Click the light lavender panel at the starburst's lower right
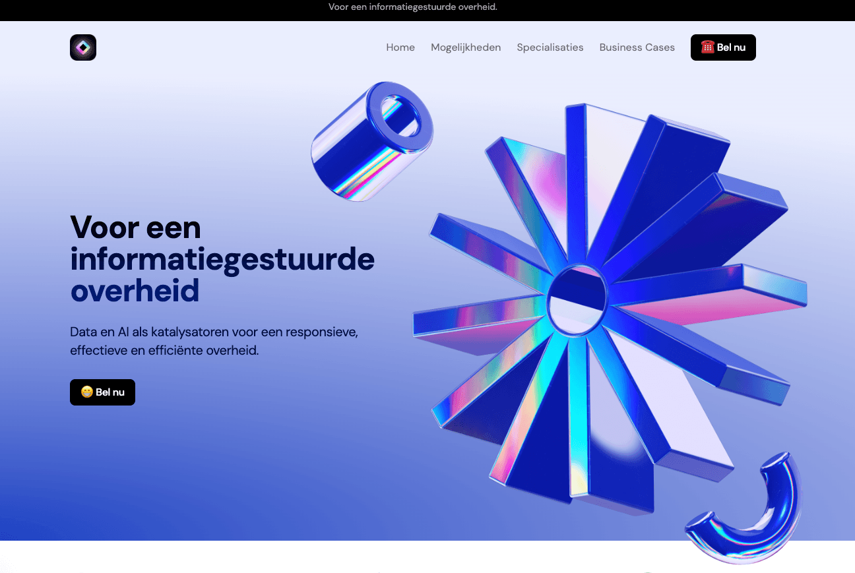This screenshot has width=855, height=573. (666, 402)
